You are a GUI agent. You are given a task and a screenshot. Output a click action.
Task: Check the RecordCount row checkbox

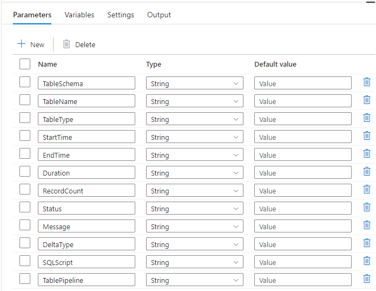(x=25, y=190)
